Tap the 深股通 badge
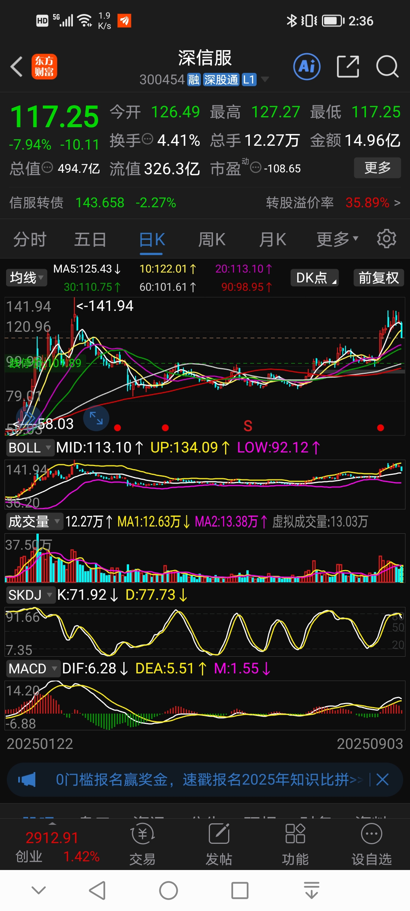The image size is (410, 911). [x=221, y=80]
